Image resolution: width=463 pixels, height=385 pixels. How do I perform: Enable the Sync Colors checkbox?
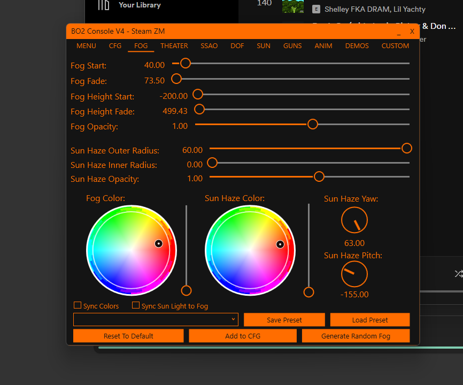78,305
